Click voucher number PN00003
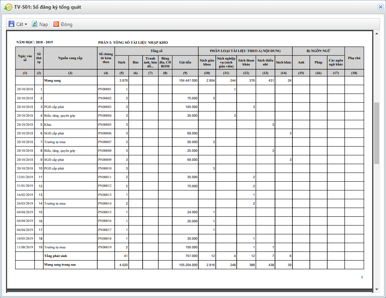Screen dimensions: 386x298 105,107
